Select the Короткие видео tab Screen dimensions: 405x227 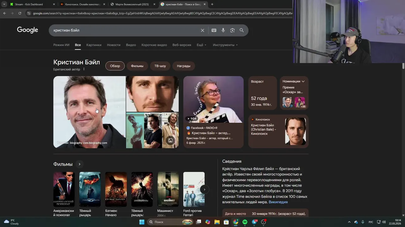(x=154, y=45)
